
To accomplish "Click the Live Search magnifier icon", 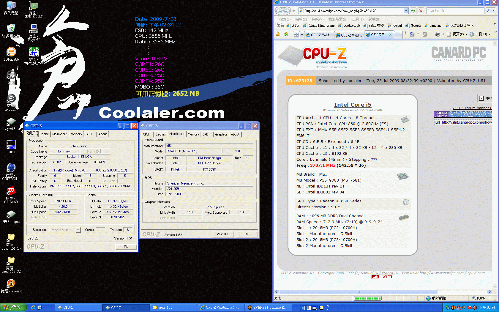I will coord(489,11).
